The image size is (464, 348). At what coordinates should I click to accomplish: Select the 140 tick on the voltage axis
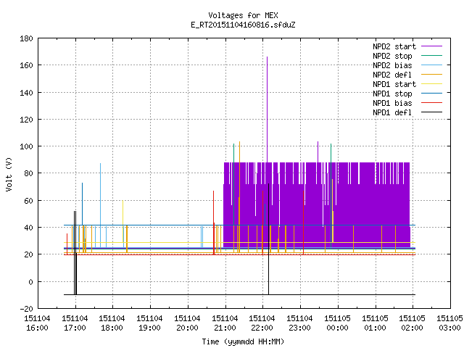(x=26, y=93)
